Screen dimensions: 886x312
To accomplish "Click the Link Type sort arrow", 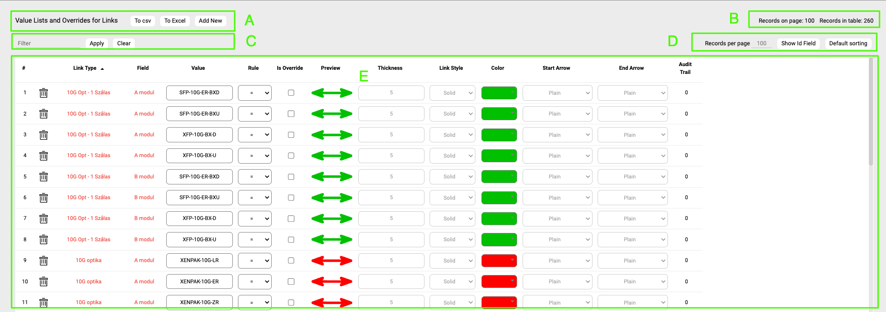I will click(x=102, y=68).
